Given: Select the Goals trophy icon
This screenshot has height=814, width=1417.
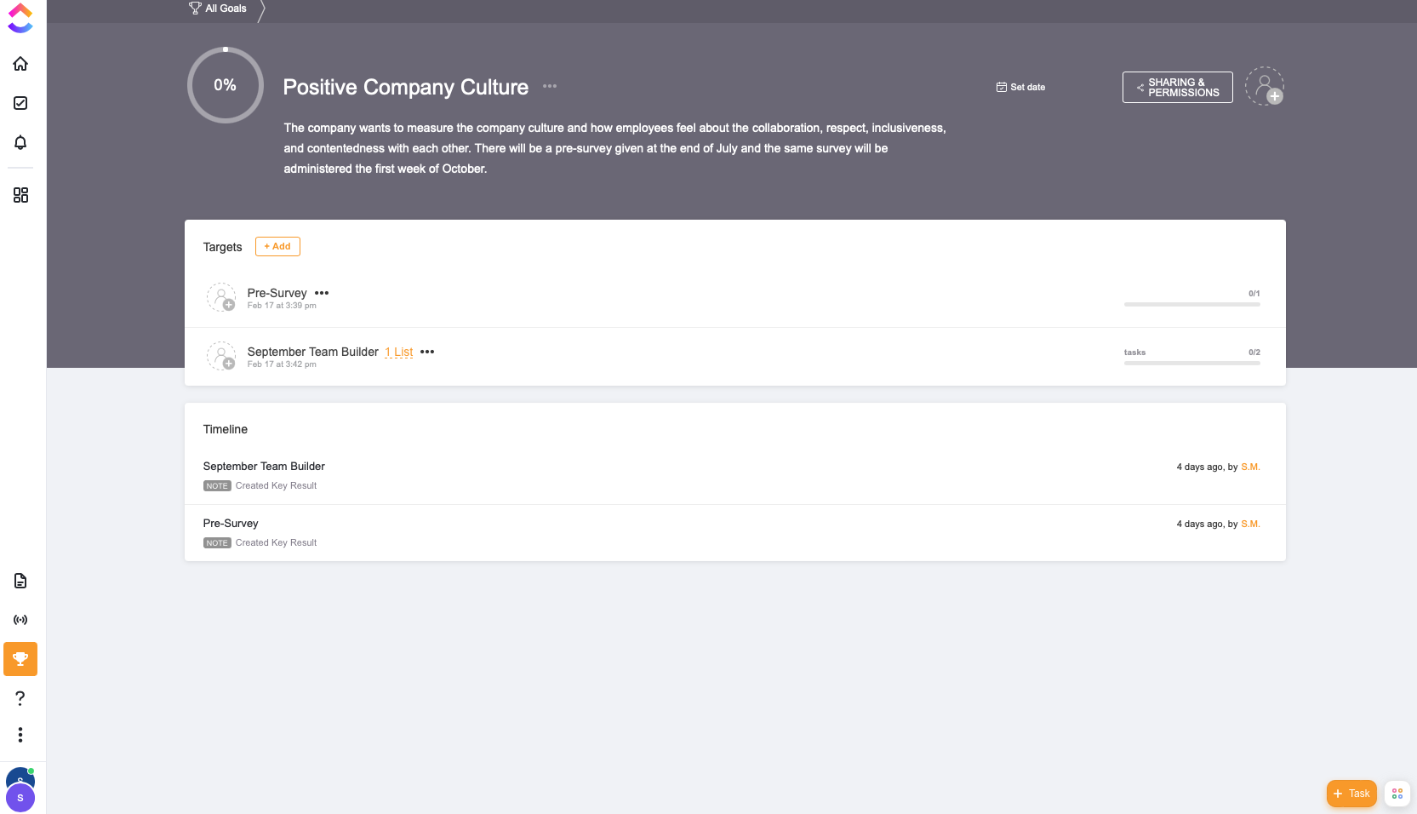Looking at the screenshot, I should pos(20,659).
